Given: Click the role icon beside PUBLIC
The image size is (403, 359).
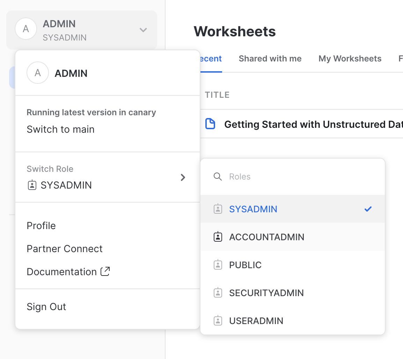Looking at the screenshot, I should pyautogui.click(x=218, y=265).
